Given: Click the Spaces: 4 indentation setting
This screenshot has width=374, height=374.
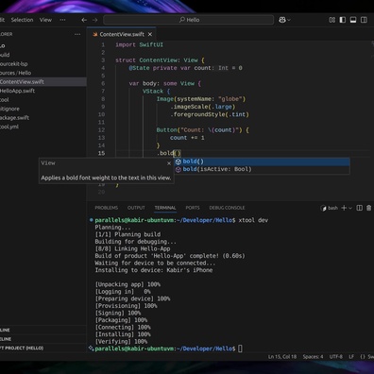Looking at the screenshot, I should pos(313,357).
